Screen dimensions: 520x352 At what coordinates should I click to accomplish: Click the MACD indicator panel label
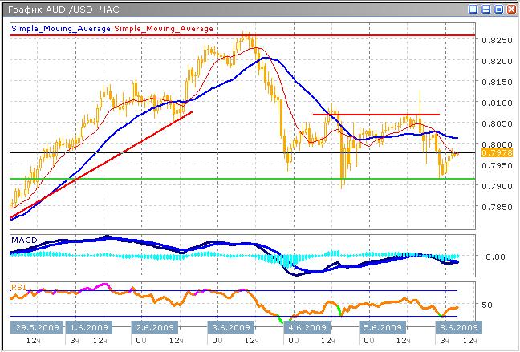point(22,240)
